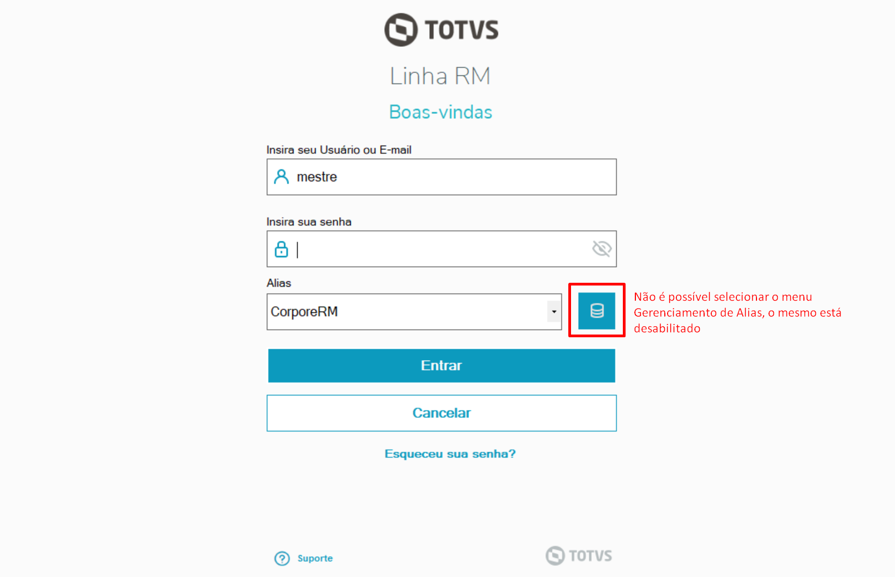This screenshot has height=577, width=895.
Task: Open the Suporte link
Action: pyautogui.click(x=315, y=558)
